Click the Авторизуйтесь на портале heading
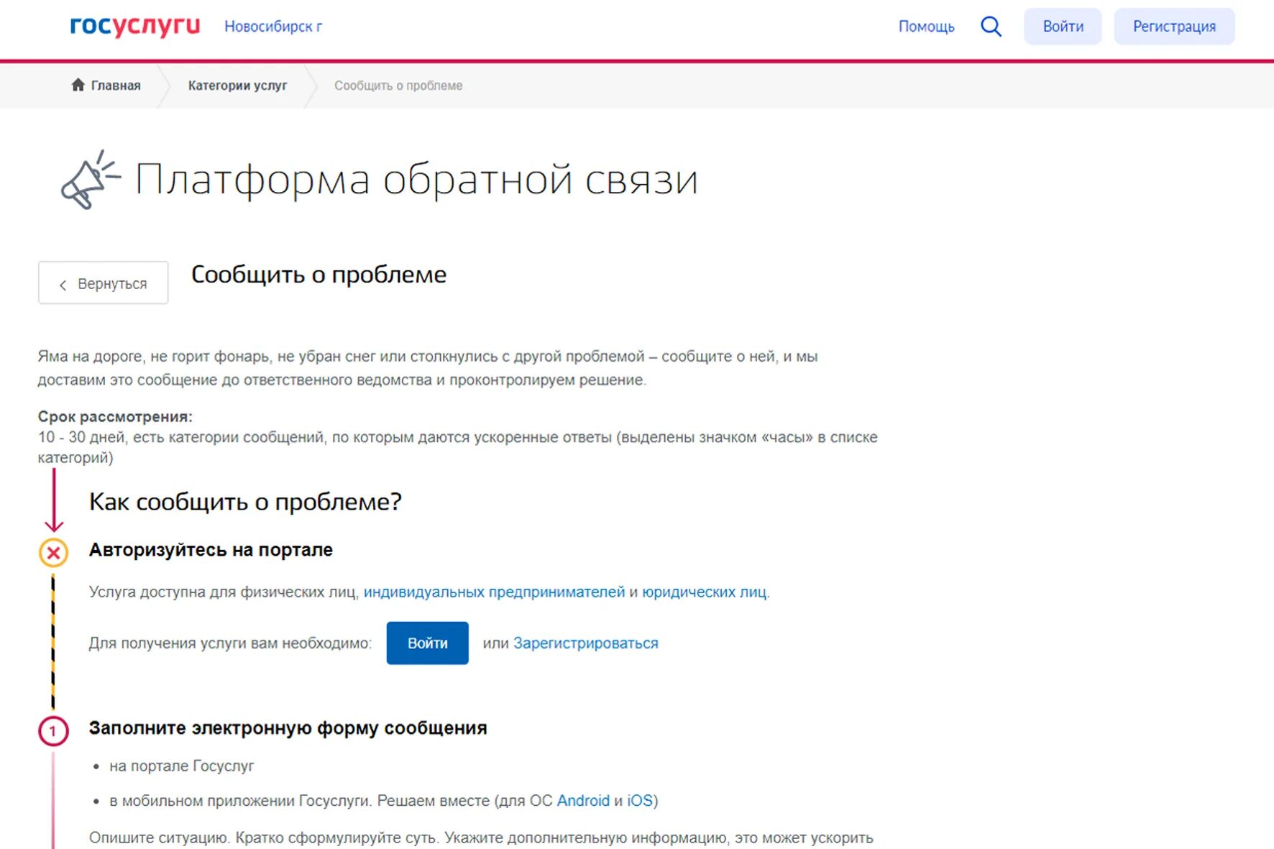Viewport: 1274px width, 849px height. click(x=211, y=550)
